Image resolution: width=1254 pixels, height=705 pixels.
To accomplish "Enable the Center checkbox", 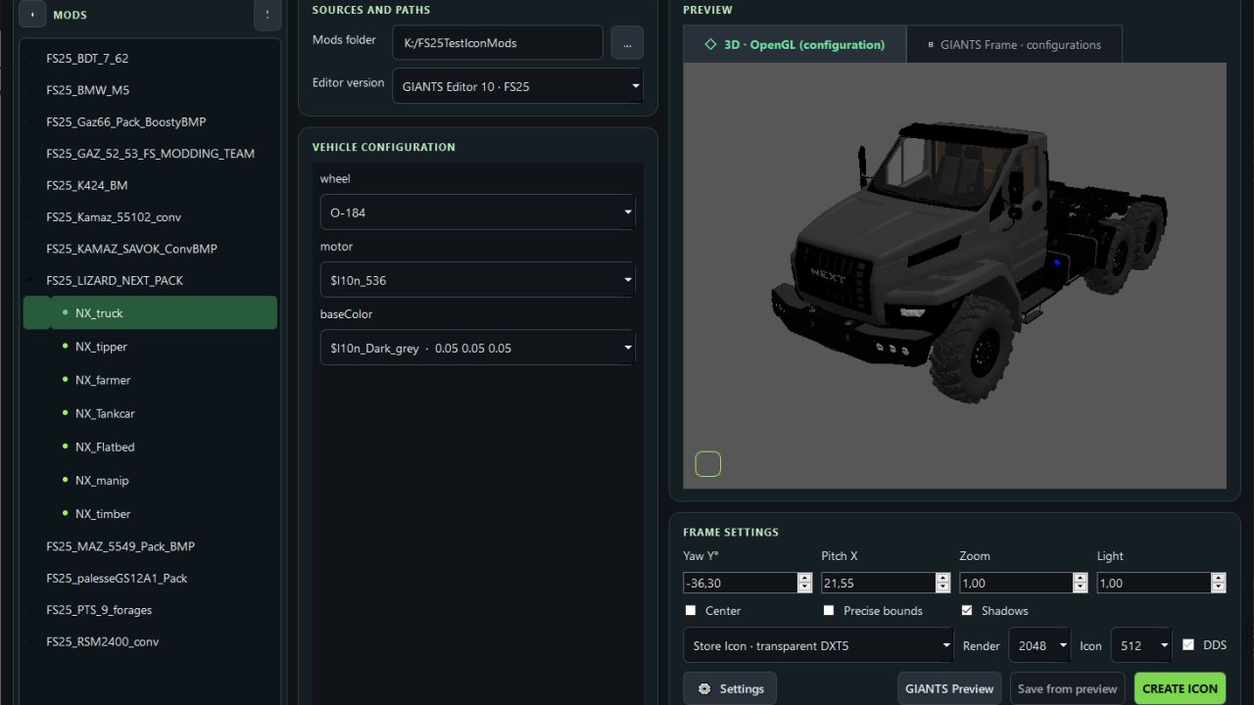I will pyautogui.click(x=691, y=610).
